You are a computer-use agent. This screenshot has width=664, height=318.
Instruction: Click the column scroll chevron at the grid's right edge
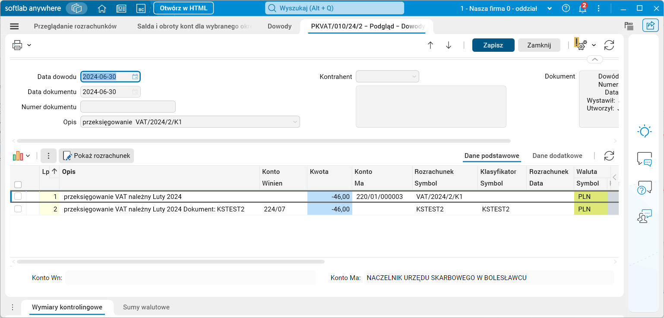[614, 177]
